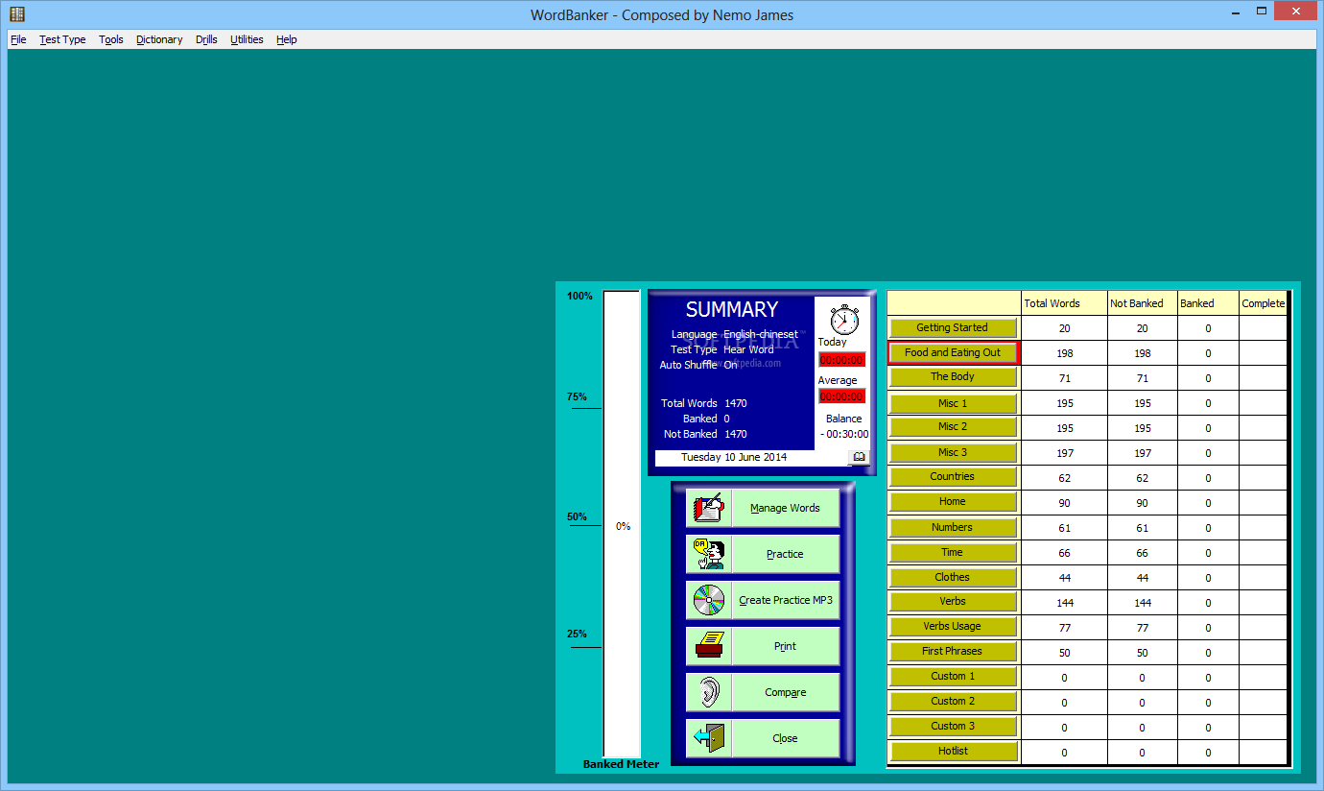Select The Body category

(x=953, y=377)
